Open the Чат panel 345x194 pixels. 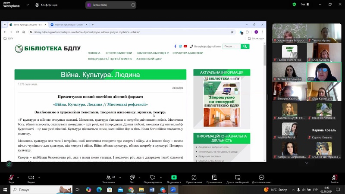[132, 179]
